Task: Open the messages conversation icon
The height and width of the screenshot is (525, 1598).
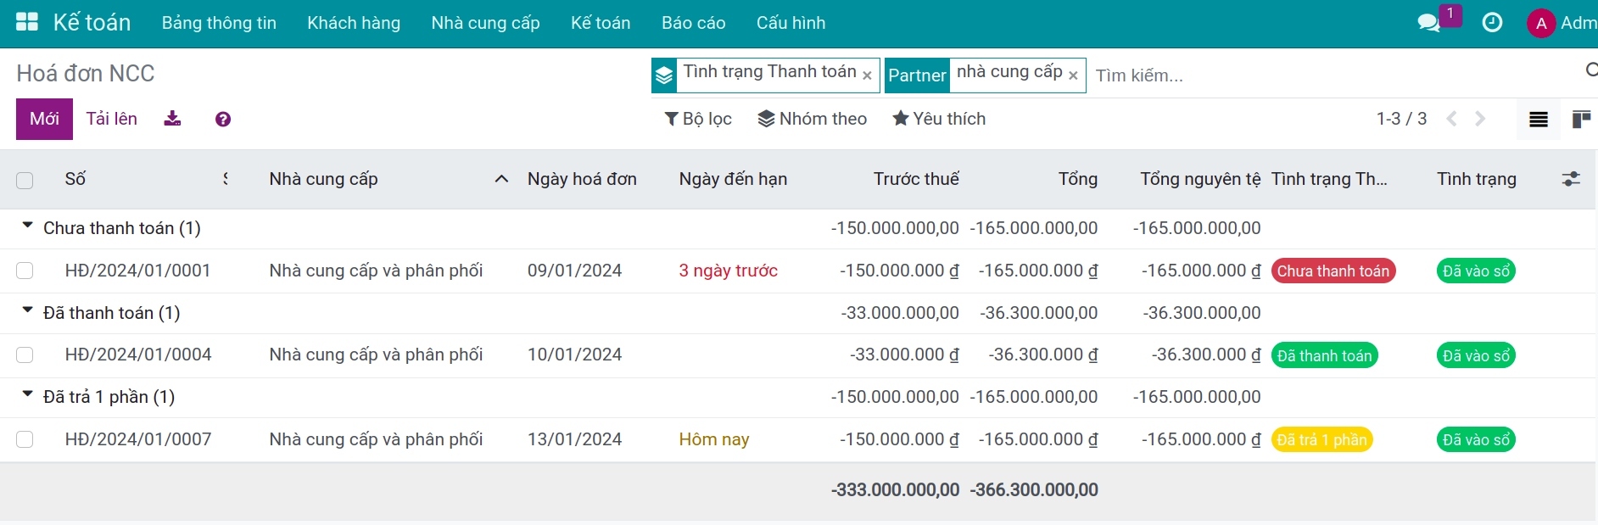Action: click(1429, 23)
